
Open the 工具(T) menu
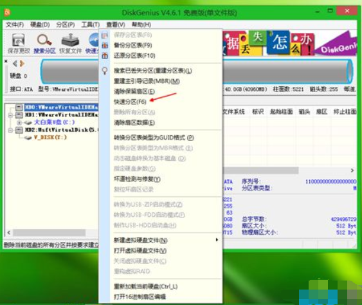90,24
